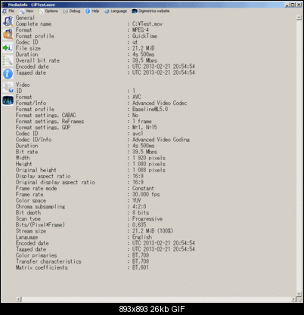304x315 pixels.
Task: Select the Constant frame rate mode value
Action: (x=143, y=188)
